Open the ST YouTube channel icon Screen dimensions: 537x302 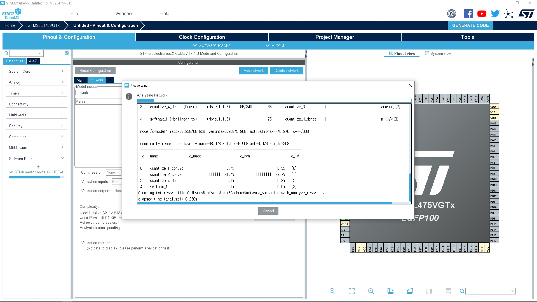482,14
